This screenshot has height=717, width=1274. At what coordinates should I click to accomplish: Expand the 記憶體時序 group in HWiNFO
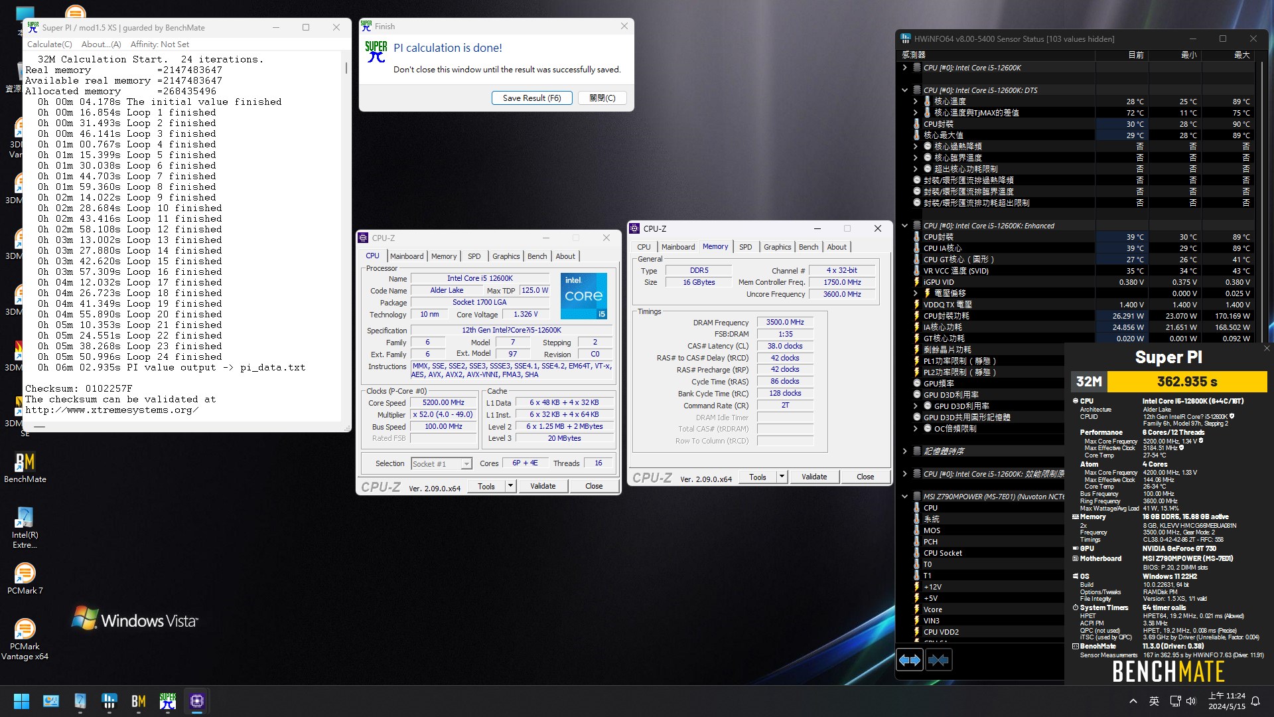tap(904, 451)
